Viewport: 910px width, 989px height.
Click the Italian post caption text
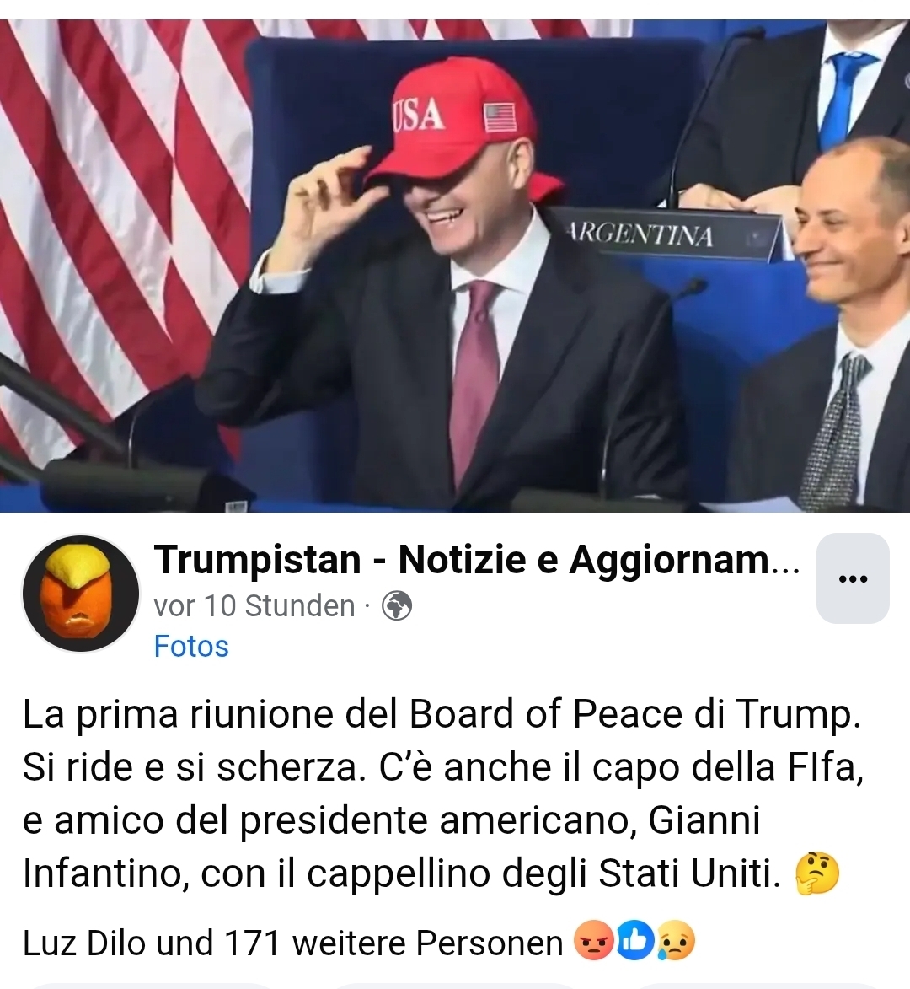[442, 794]
